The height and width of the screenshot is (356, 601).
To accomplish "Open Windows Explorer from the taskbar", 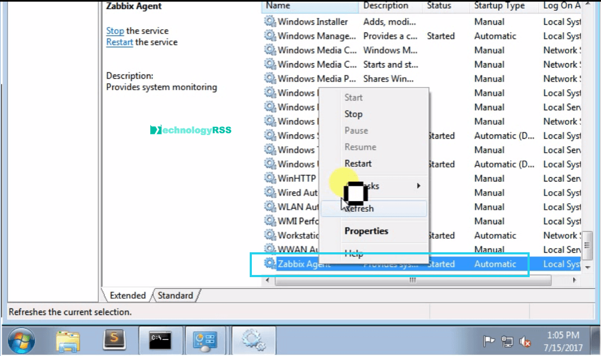I will tap(68, 340).
